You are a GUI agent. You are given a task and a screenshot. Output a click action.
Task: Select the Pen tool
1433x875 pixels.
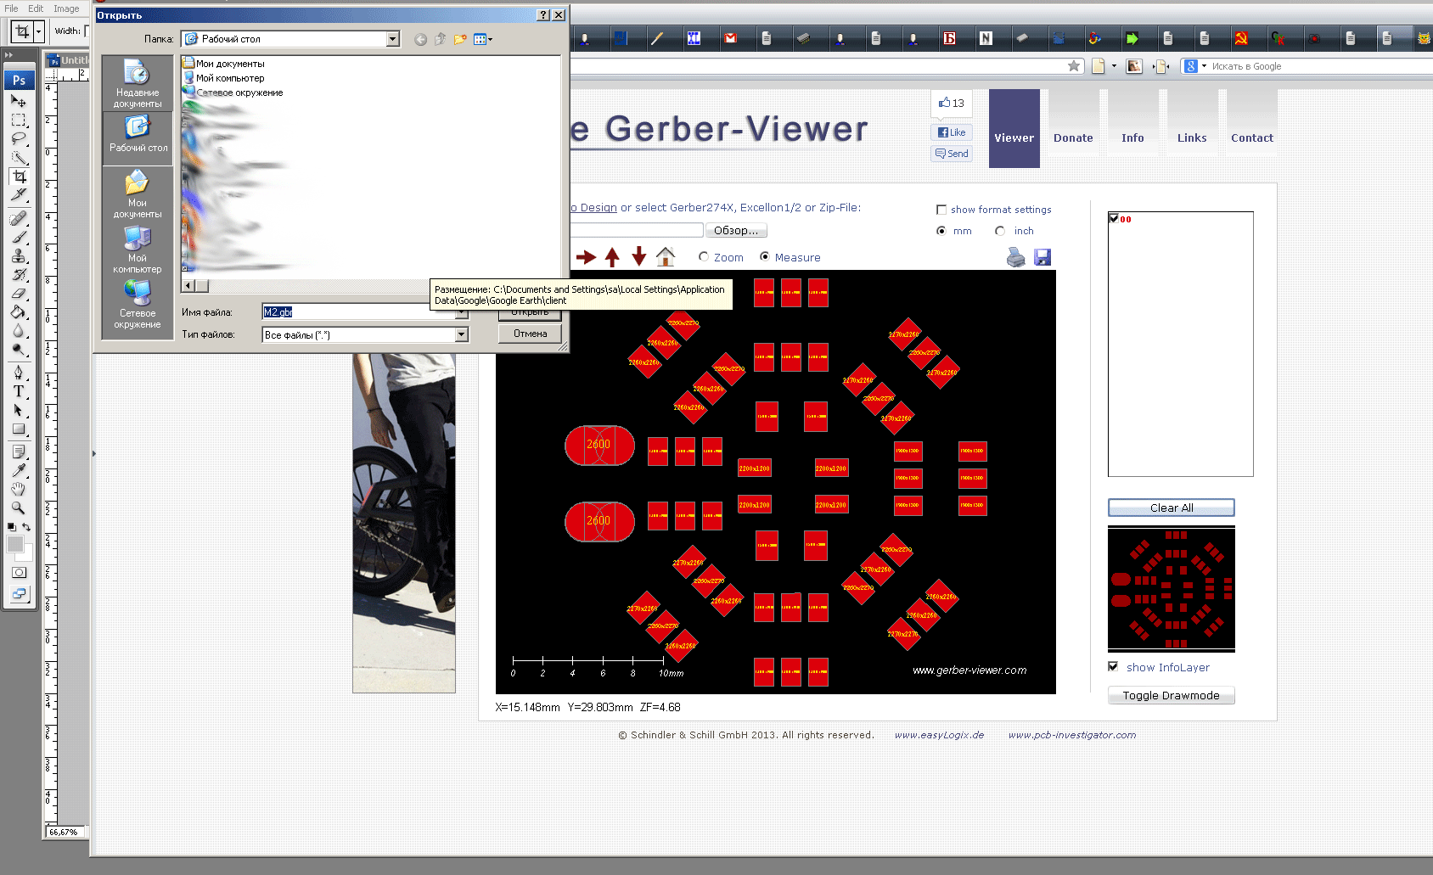19,373
